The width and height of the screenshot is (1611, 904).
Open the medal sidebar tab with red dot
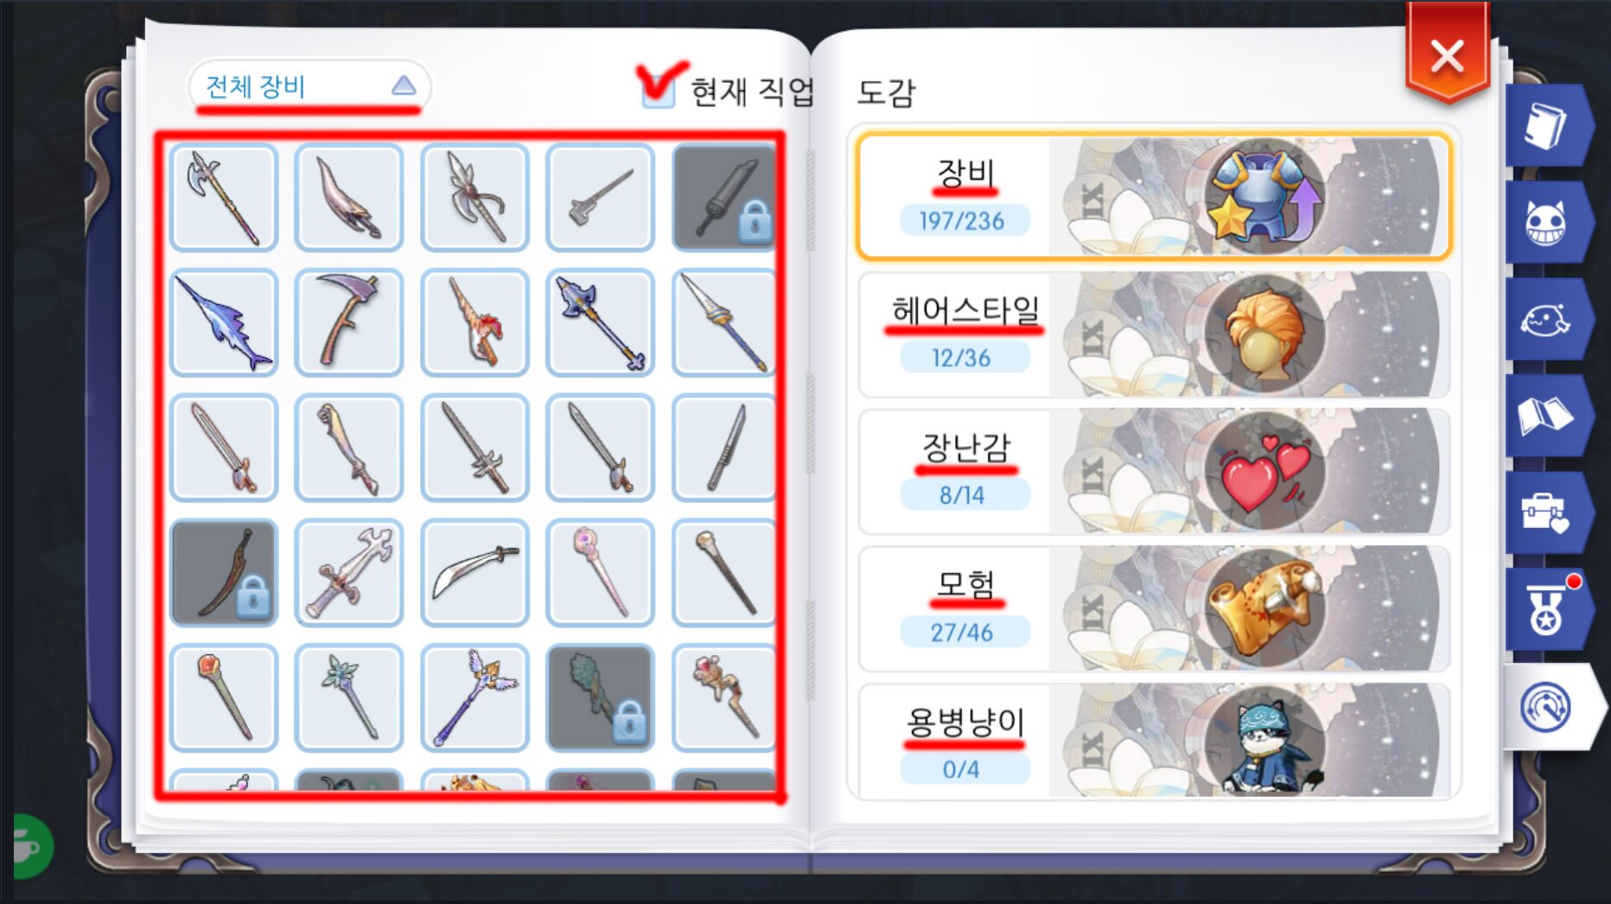pos(1548,609)
